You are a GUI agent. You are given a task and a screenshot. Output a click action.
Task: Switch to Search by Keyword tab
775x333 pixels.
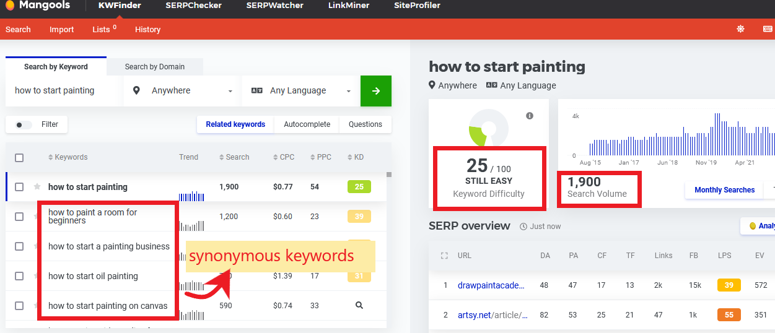[56, 66]
